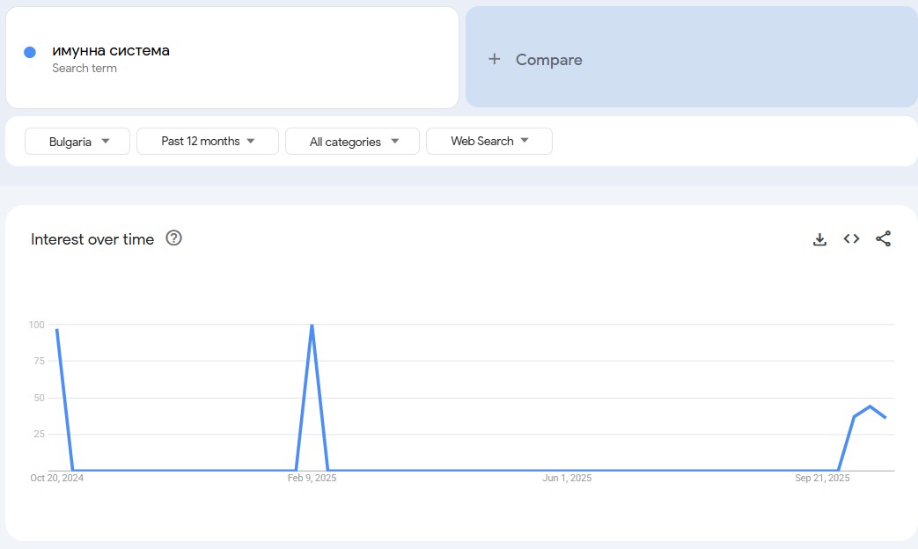Expand the Past 12 months time range
918x549 pixels.
[208, 142]
